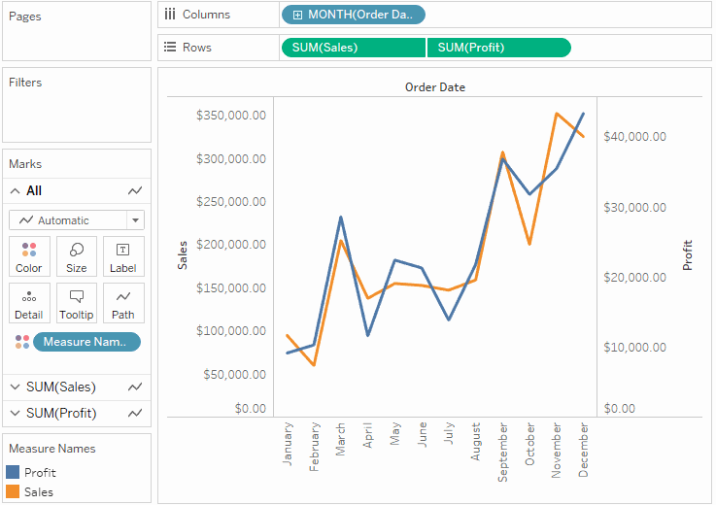Click the January axis label
This screenshot has height=505, width=716.
point(288,444)
